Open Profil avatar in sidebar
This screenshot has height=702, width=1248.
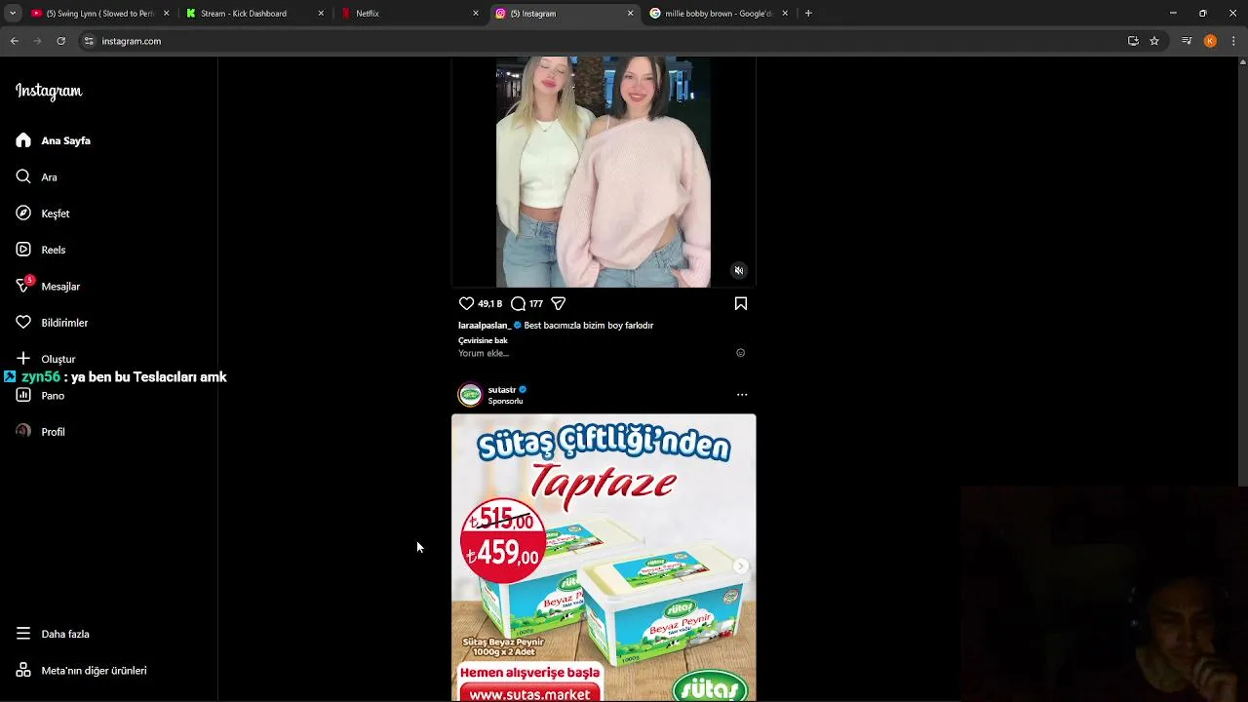click(x=23, y=431)
